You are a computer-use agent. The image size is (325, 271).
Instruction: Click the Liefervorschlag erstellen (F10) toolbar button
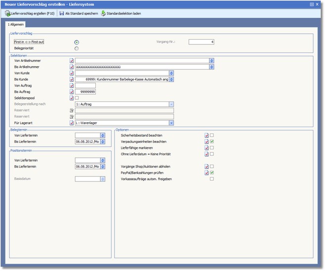pos(30,13)
